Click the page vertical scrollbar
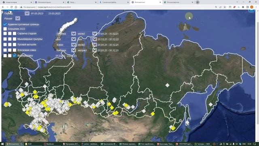The width and height of the screenshot is (259, 146). (258, 73)
